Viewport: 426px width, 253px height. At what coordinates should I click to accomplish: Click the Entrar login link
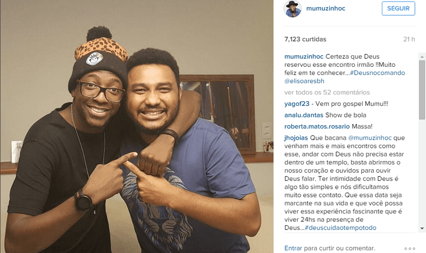tap(293, 248)
